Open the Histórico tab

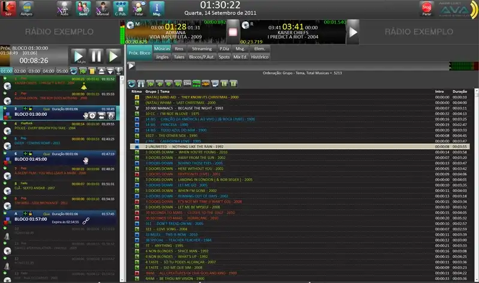[x=260, y=57]
